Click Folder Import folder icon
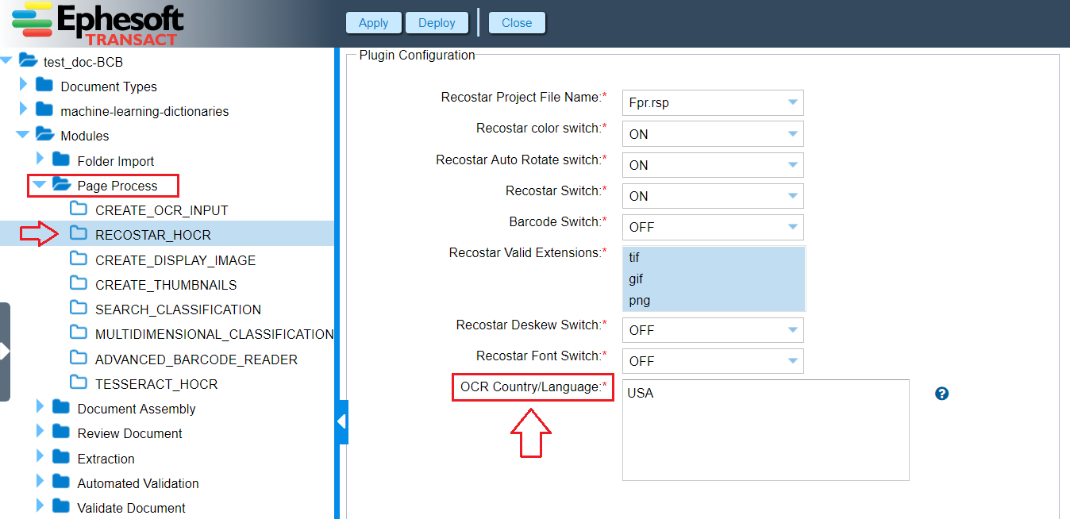Image resolution: width=1070 pixels, height=519 pixels. pyautogui.click(x=61, y=160)
